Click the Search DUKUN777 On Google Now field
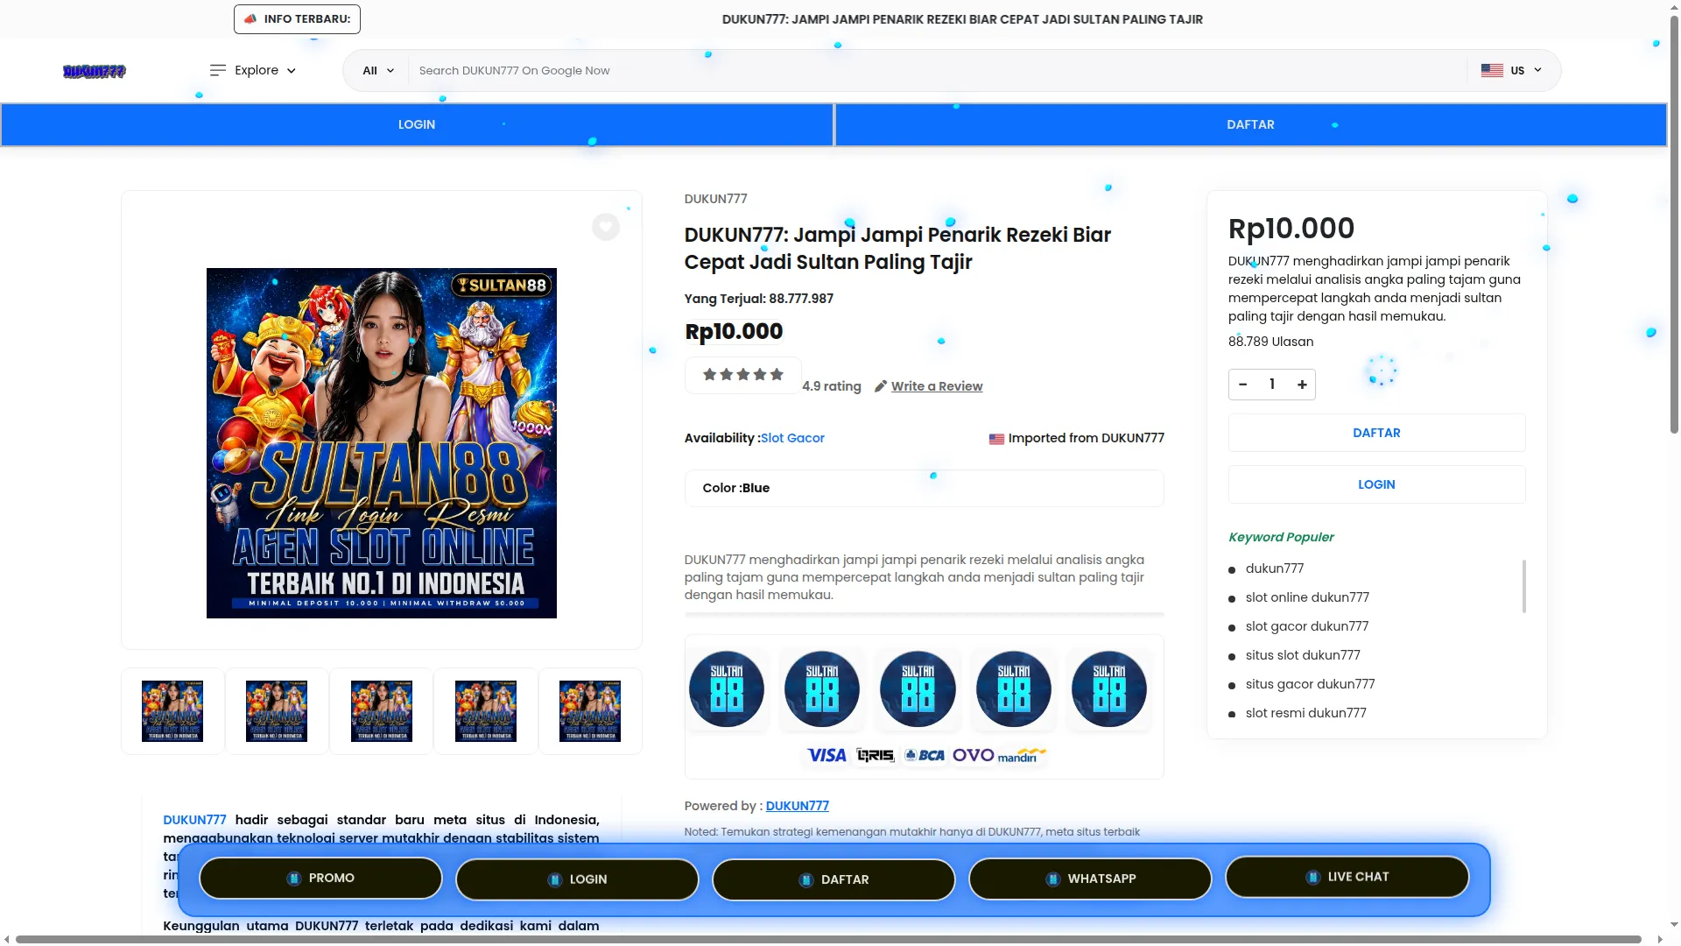 pyautogui.click(x=937, y=71)
